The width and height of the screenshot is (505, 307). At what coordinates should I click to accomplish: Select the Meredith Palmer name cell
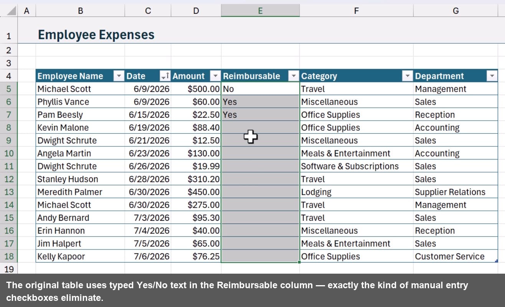[80, 192]
